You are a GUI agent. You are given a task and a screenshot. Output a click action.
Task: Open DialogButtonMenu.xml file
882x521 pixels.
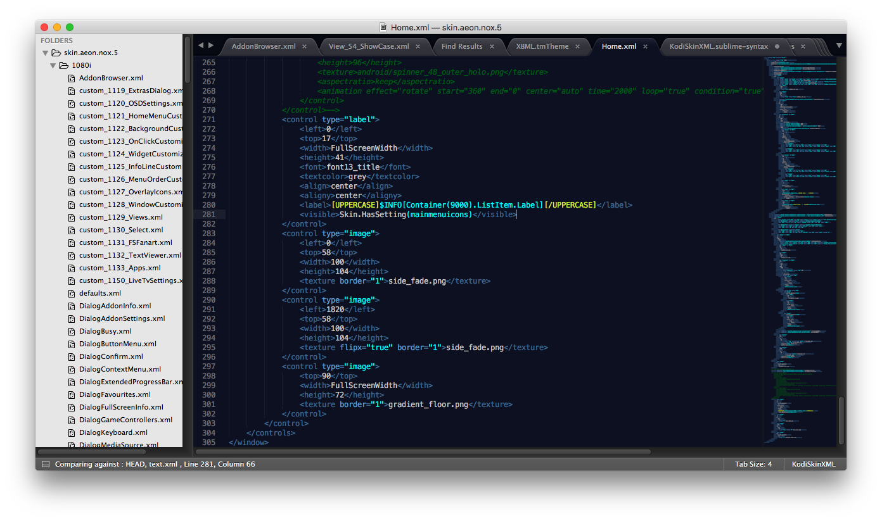click(x=118, y=344)
